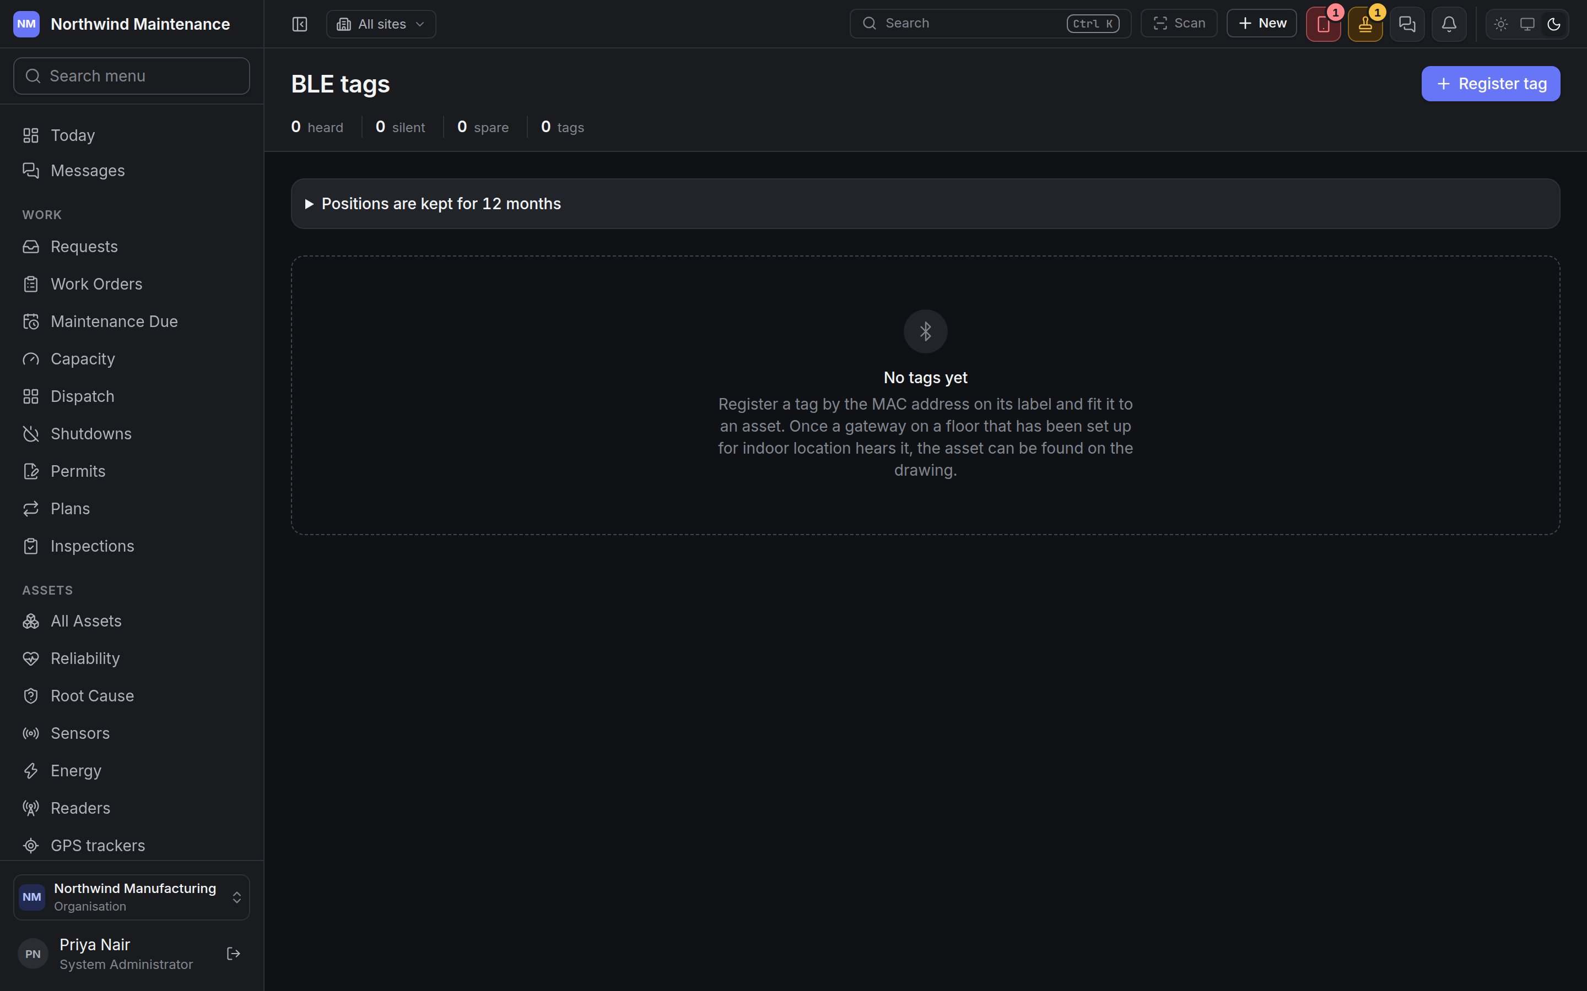Click the log out icon
The width and height of the screenshot is (1587, 991).
coord(234,954)
